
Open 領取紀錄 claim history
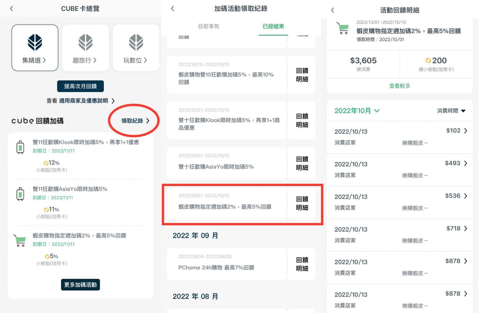[x=135, y=121]
